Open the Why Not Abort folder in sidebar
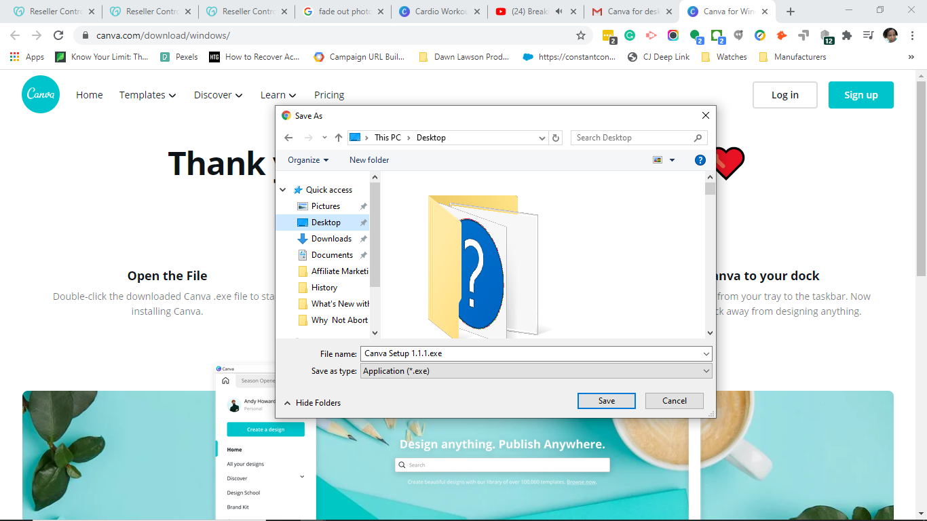Image resolution: width=927 pixels, height=521 pixels. [334, 320]
